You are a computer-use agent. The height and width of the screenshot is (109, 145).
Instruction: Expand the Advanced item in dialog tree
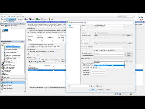click(x=68, y=27)
